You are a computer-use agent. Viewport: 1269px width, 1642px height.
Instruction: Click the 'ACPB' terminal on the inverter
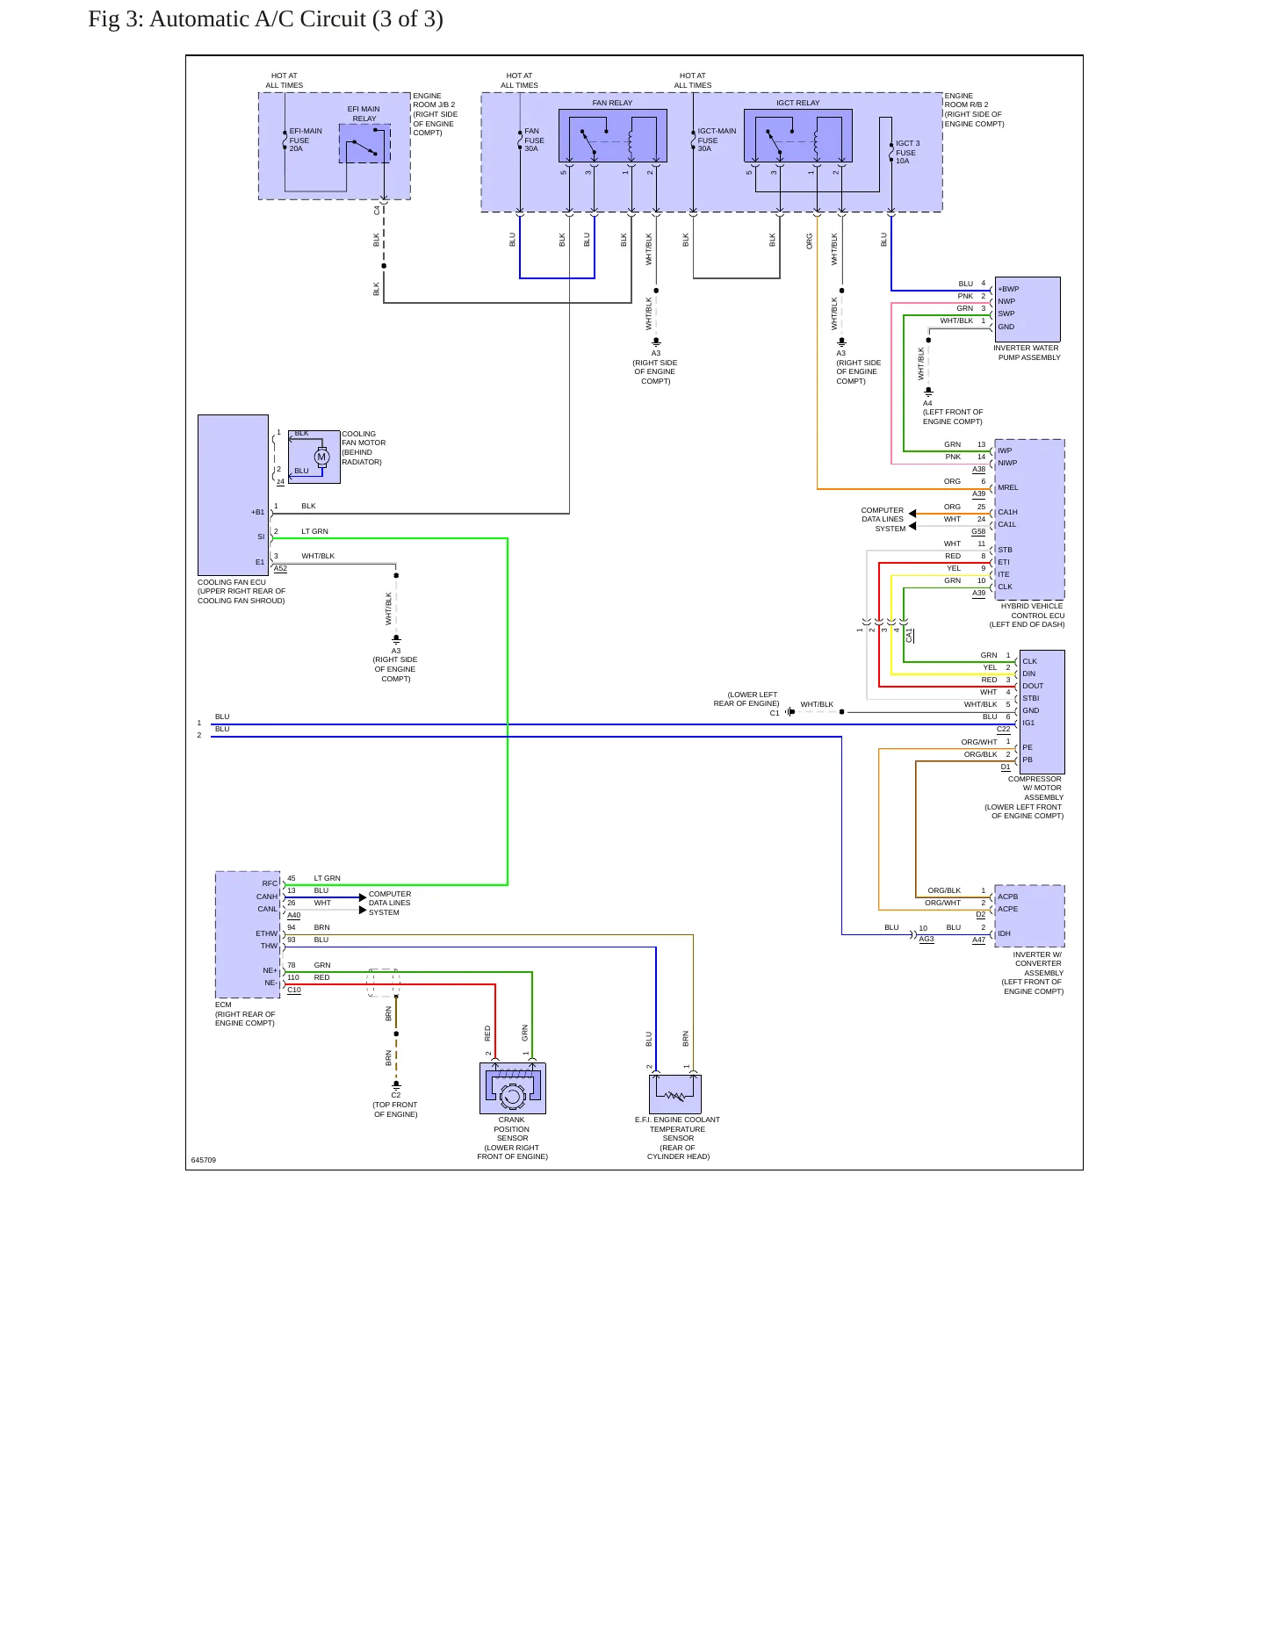tap(1008, 897)
